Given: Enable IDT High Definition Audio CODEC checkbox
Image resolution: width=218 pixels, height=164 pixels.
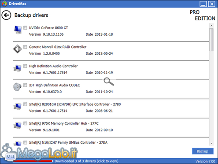Looking at the screenshot, I should tap(25, 85).
